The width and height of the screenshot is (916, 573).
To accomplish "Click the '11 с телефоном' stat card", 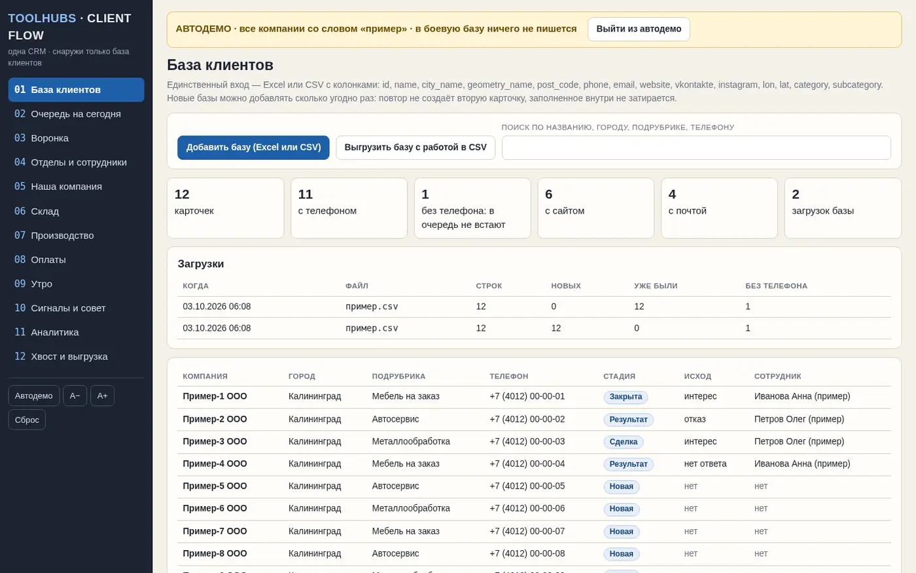I will pos(349,208).
